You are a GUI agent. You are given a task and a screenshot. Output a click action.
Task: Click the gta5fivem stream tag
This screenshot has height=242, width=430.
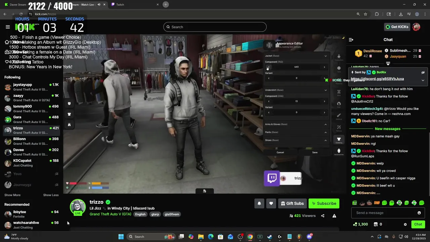(x=172, y=214)
